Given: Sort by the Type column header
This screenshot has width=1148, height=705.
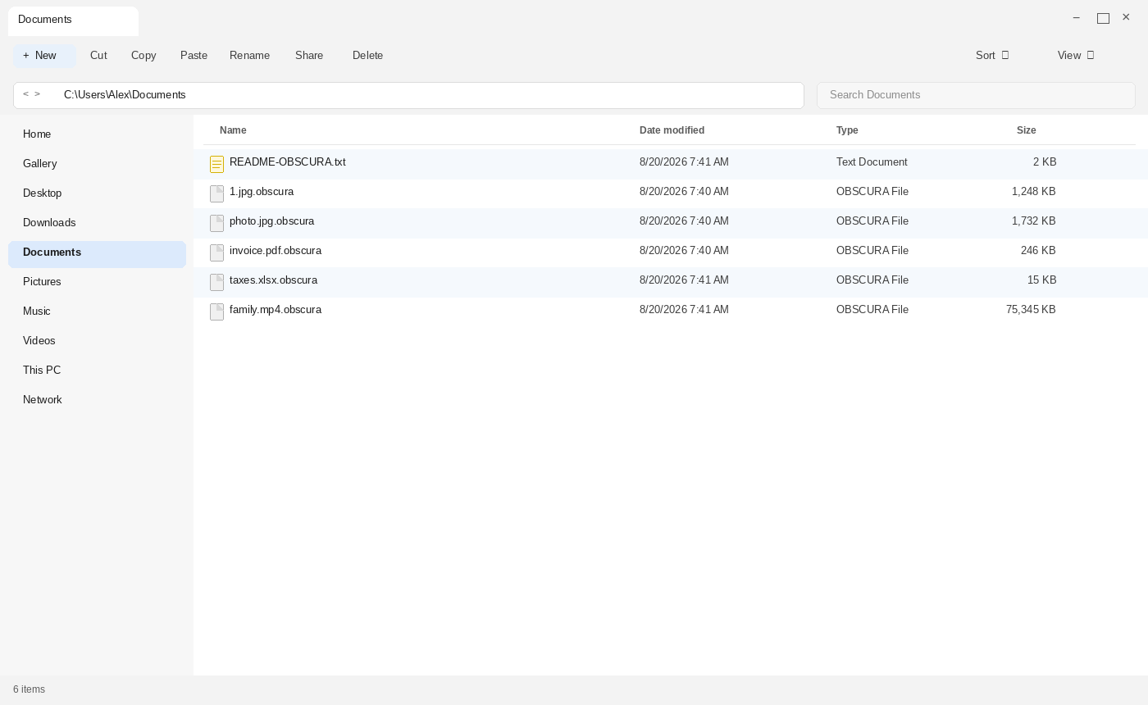Looking at the screenshot, I should tap(847, 130).
